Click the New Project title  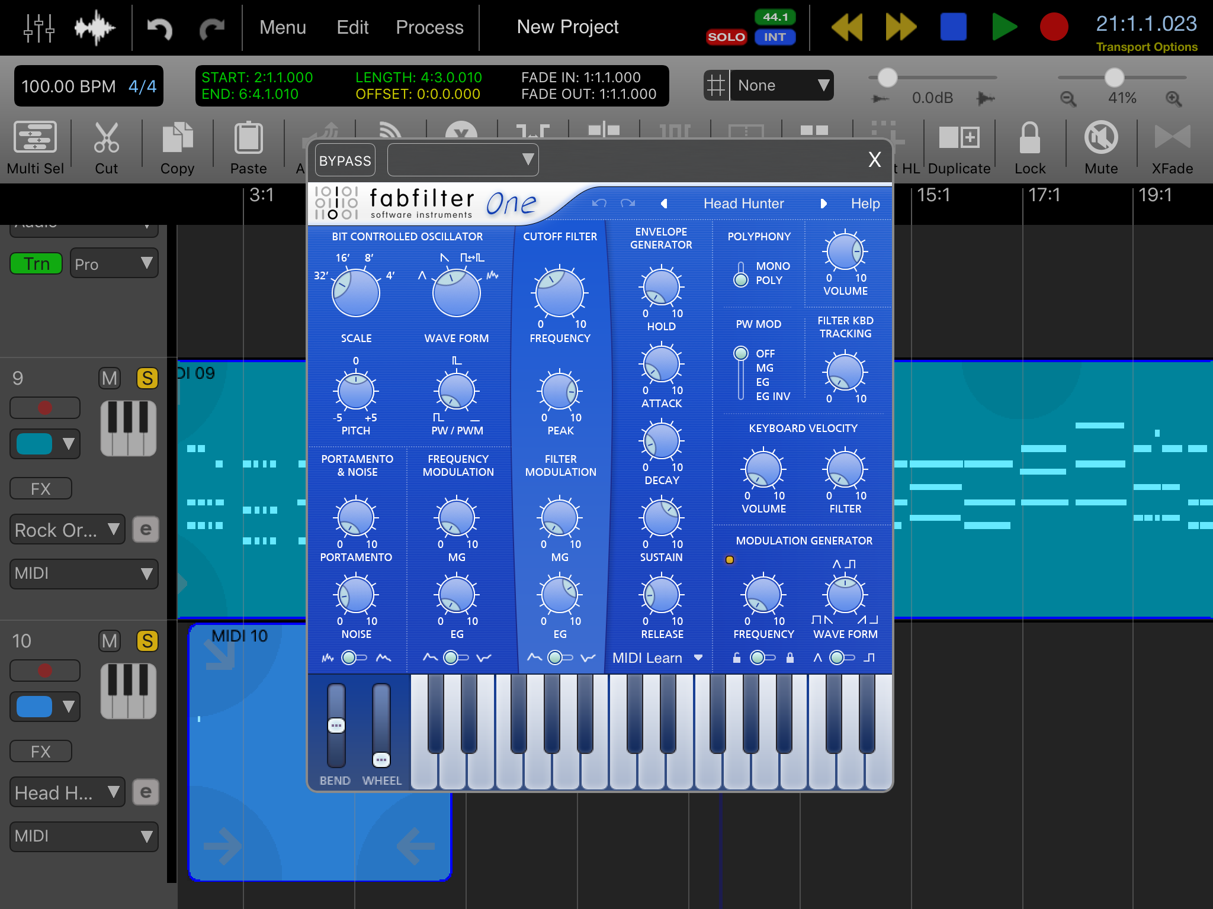(x=567, y=27)
